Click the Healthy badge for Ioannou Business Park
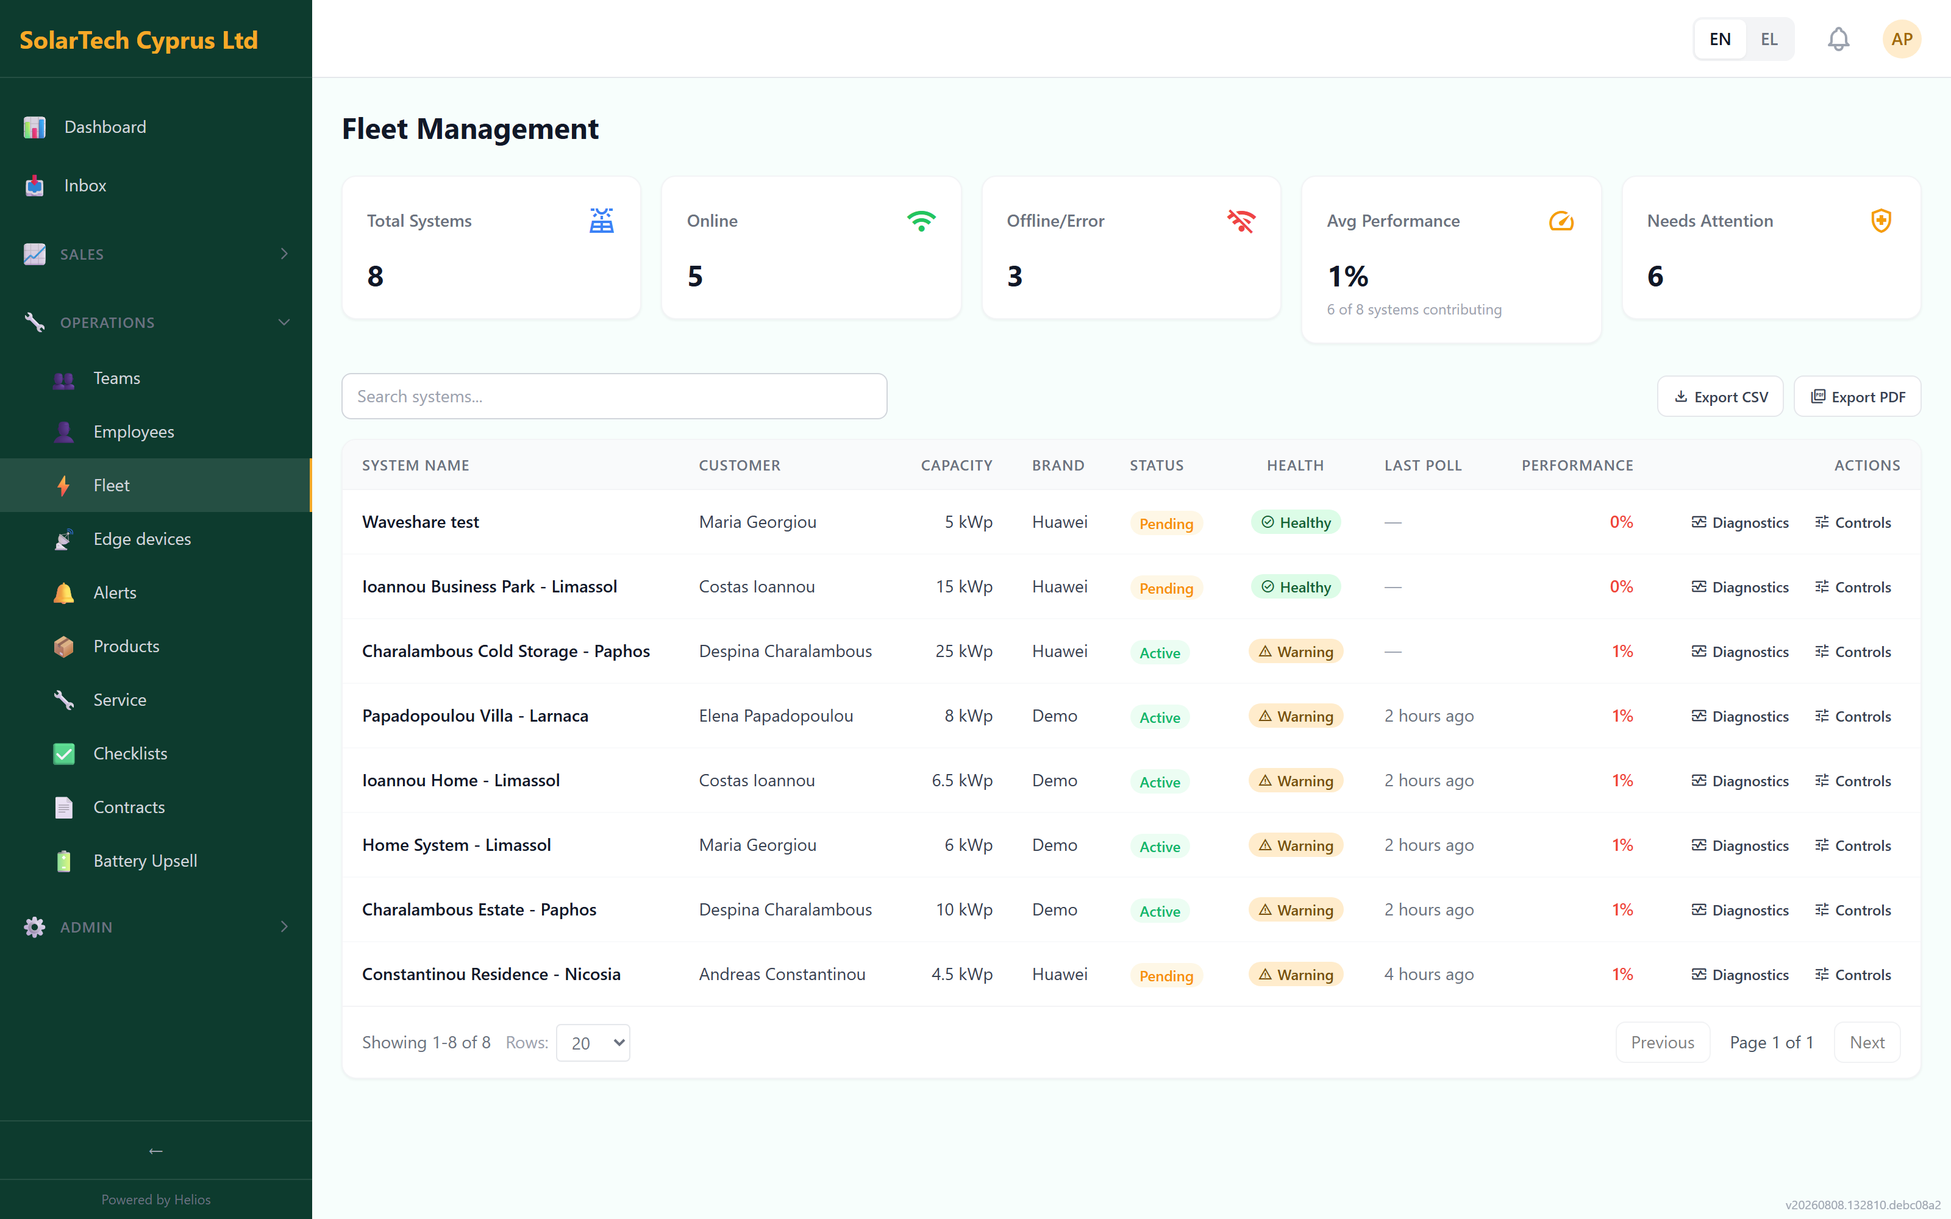Screen dimensions: 1951x1219 tap(1296, 587)
